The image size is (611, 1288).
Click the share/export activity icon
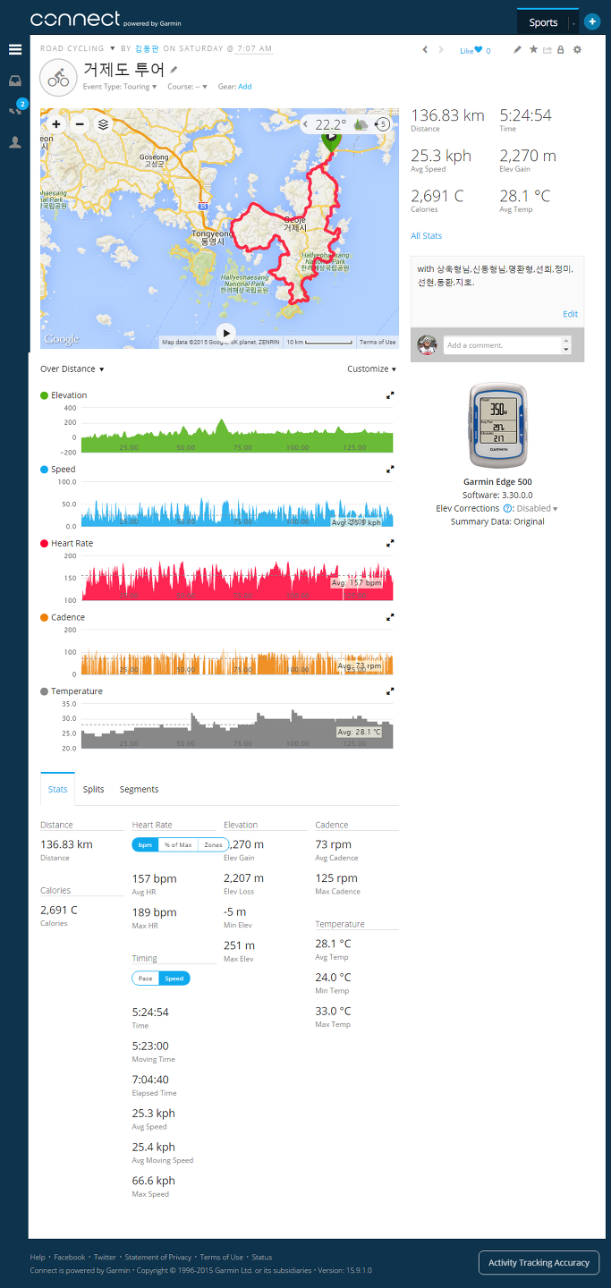coord(547,50)
